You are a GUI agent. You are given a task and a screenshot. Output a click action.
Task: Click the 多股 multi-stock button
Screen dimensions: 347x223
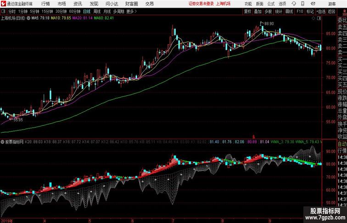[x=268, y=11]
